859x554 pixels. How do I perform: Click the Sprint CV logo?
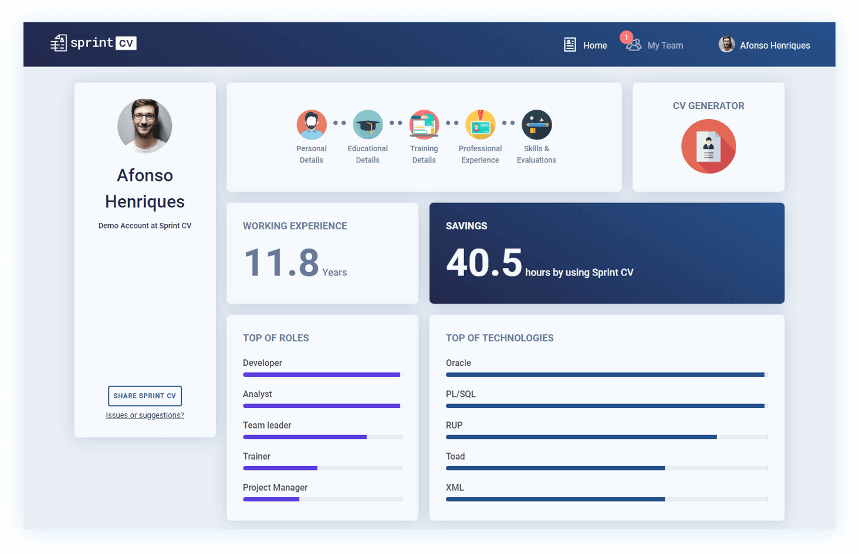(x=94, y=43)
